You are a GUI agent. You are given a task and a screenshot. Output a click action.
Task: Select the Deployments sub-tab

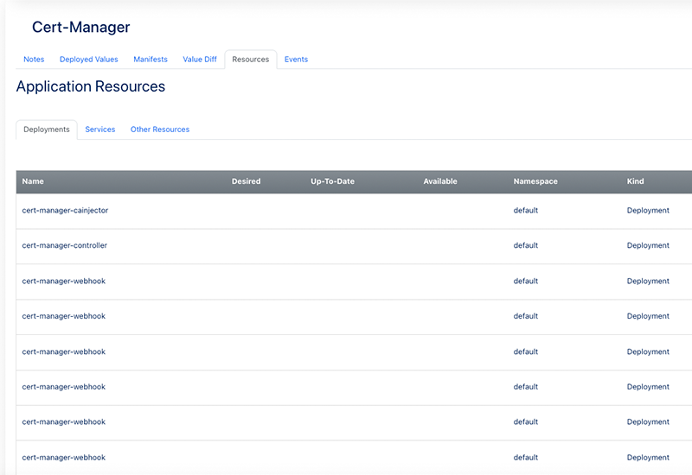point(47,130)
